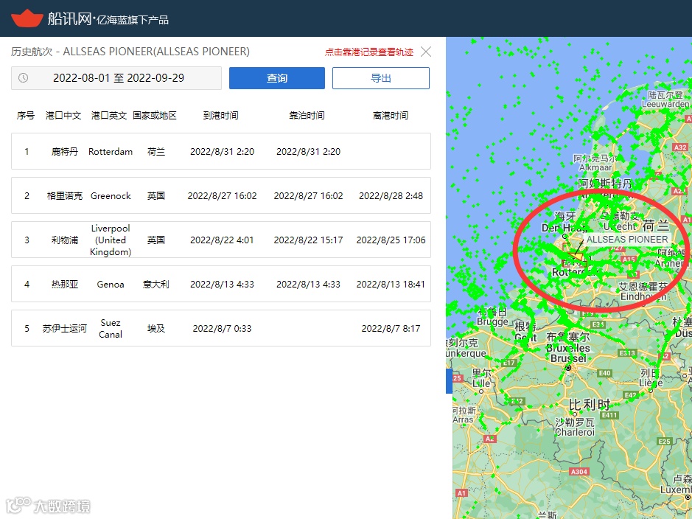The image size is (692, 519).
Task: Select the 到港时间 column header
Action: (220, 116)
